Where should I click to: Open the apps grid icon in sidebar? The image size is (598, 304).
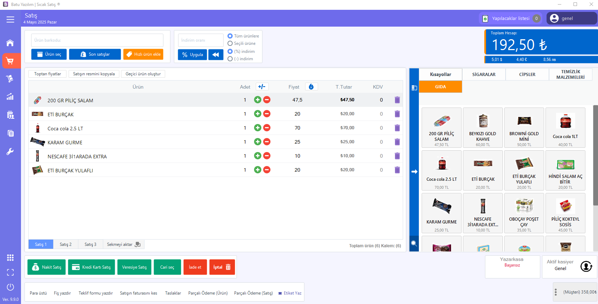coord(10,258)
